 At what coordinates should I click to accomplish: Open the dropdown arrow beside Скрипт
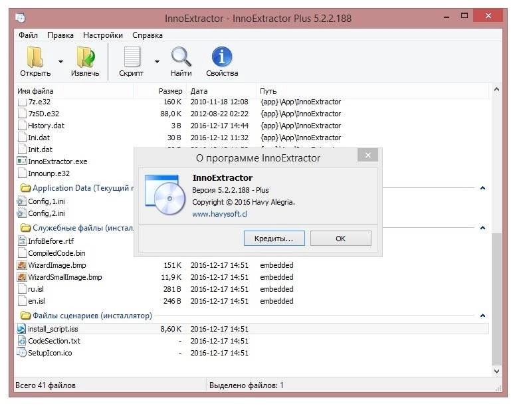(x=157, y=62)
